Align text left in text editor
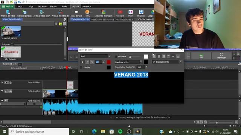Screen dimensions: 241x135 click(154, 56)
